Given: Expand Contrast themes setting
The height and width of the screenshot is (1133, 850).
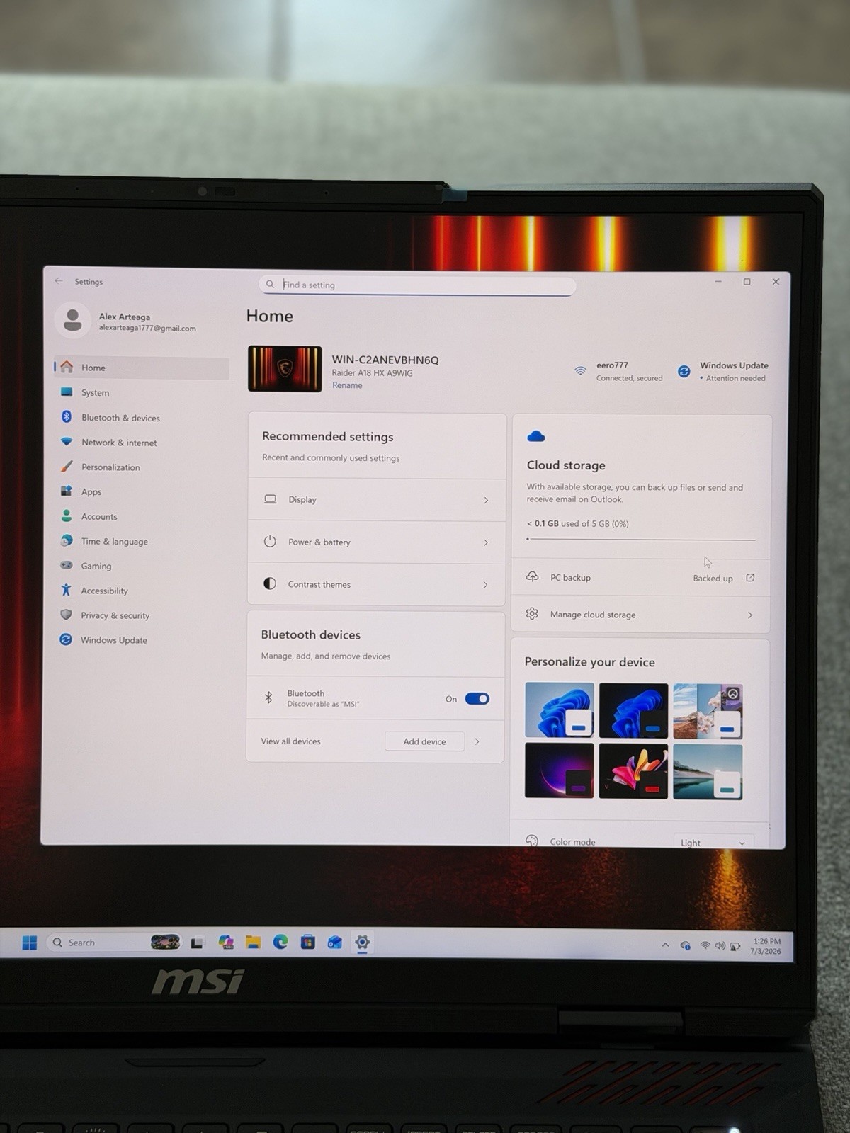Looking at the screenshot, I should (x=376, y=584).
